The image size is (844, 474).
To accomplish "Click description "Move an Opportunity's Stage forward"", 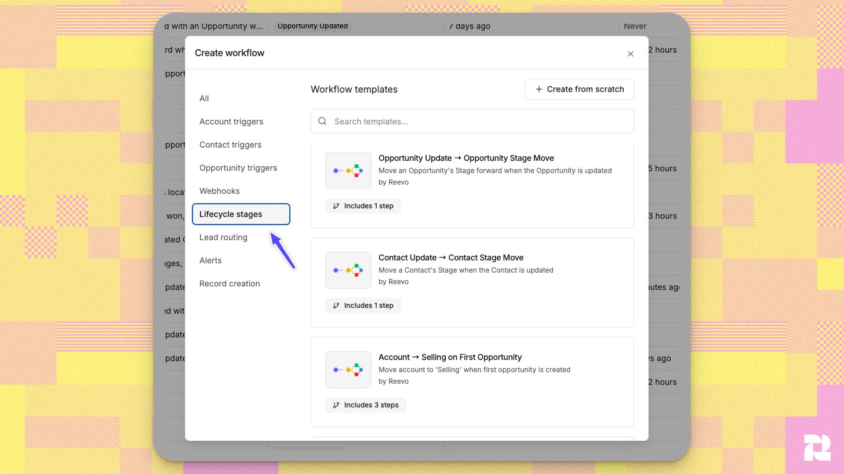I will (495, 171).
